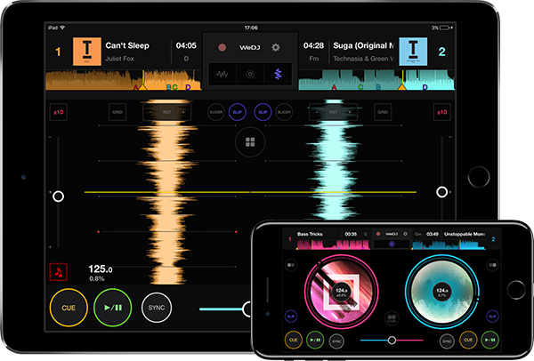
Task: Click iPad left tempo slider handle
Action: click(x=58, y=197)
